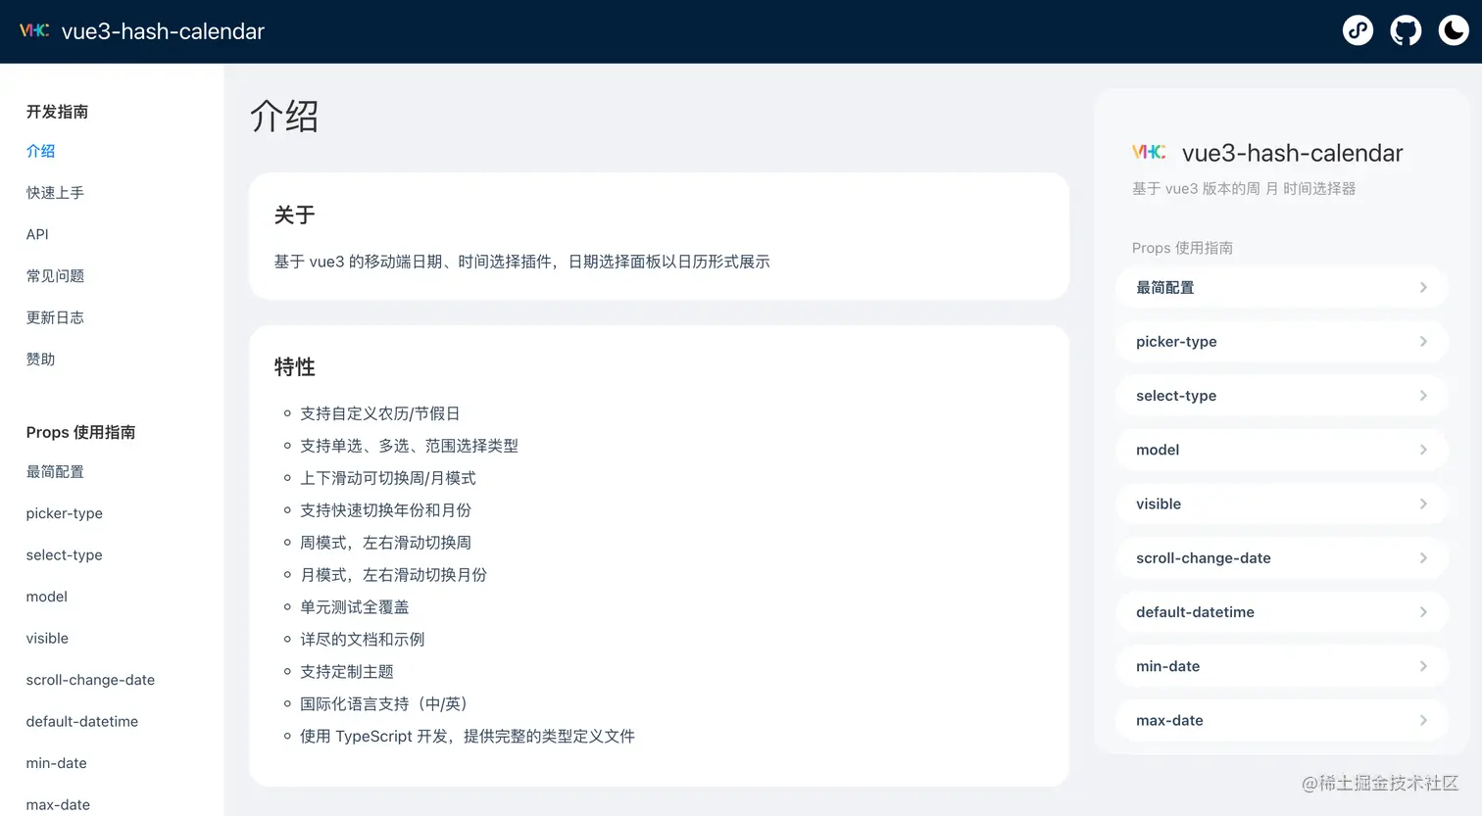The height and width of the screenshot is (816, 1482).
Task: Click the text 支持自定义农历/节假日
Action: tap(379, 413)
